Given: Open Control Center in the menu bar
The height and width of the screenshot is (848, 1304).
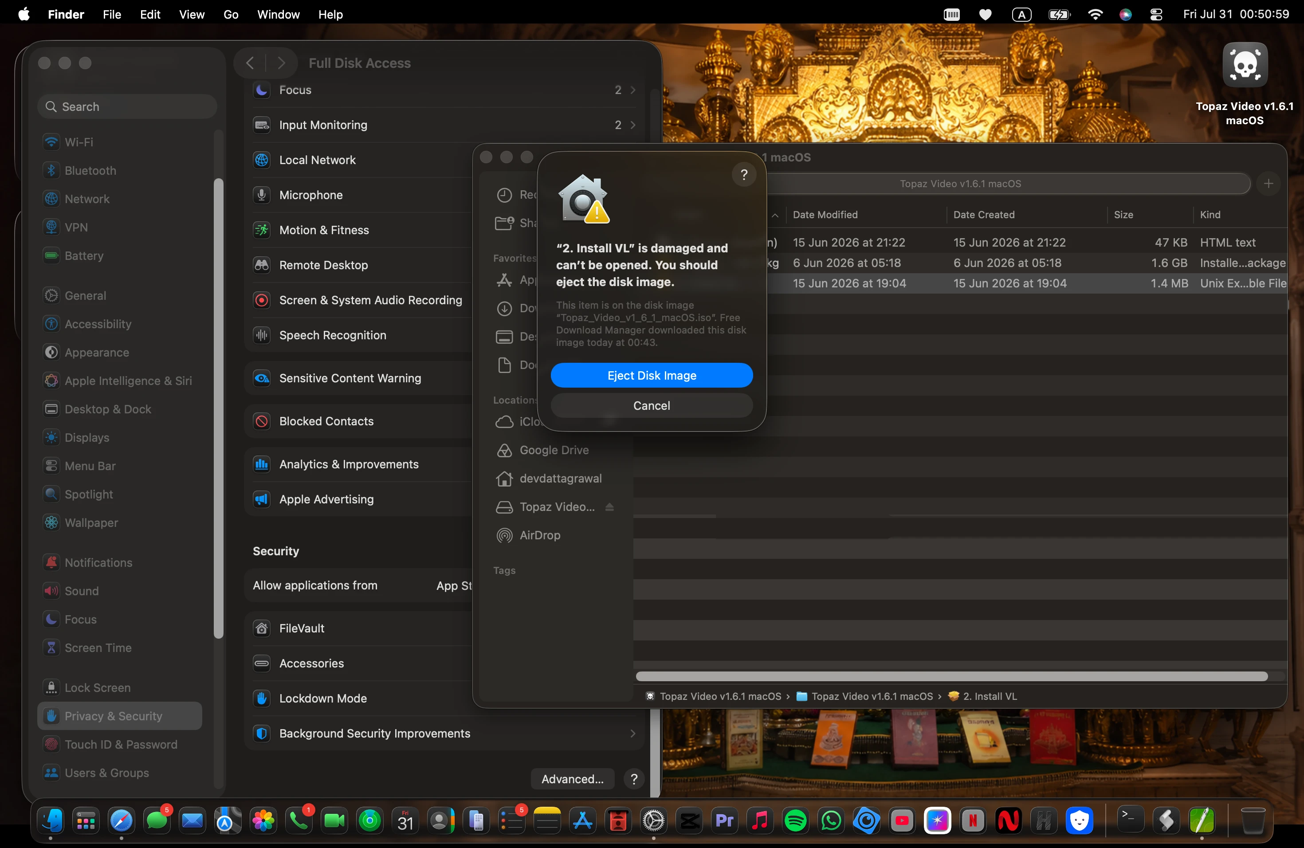Looking at the screenshot, I should click(x=1156, y=14).
